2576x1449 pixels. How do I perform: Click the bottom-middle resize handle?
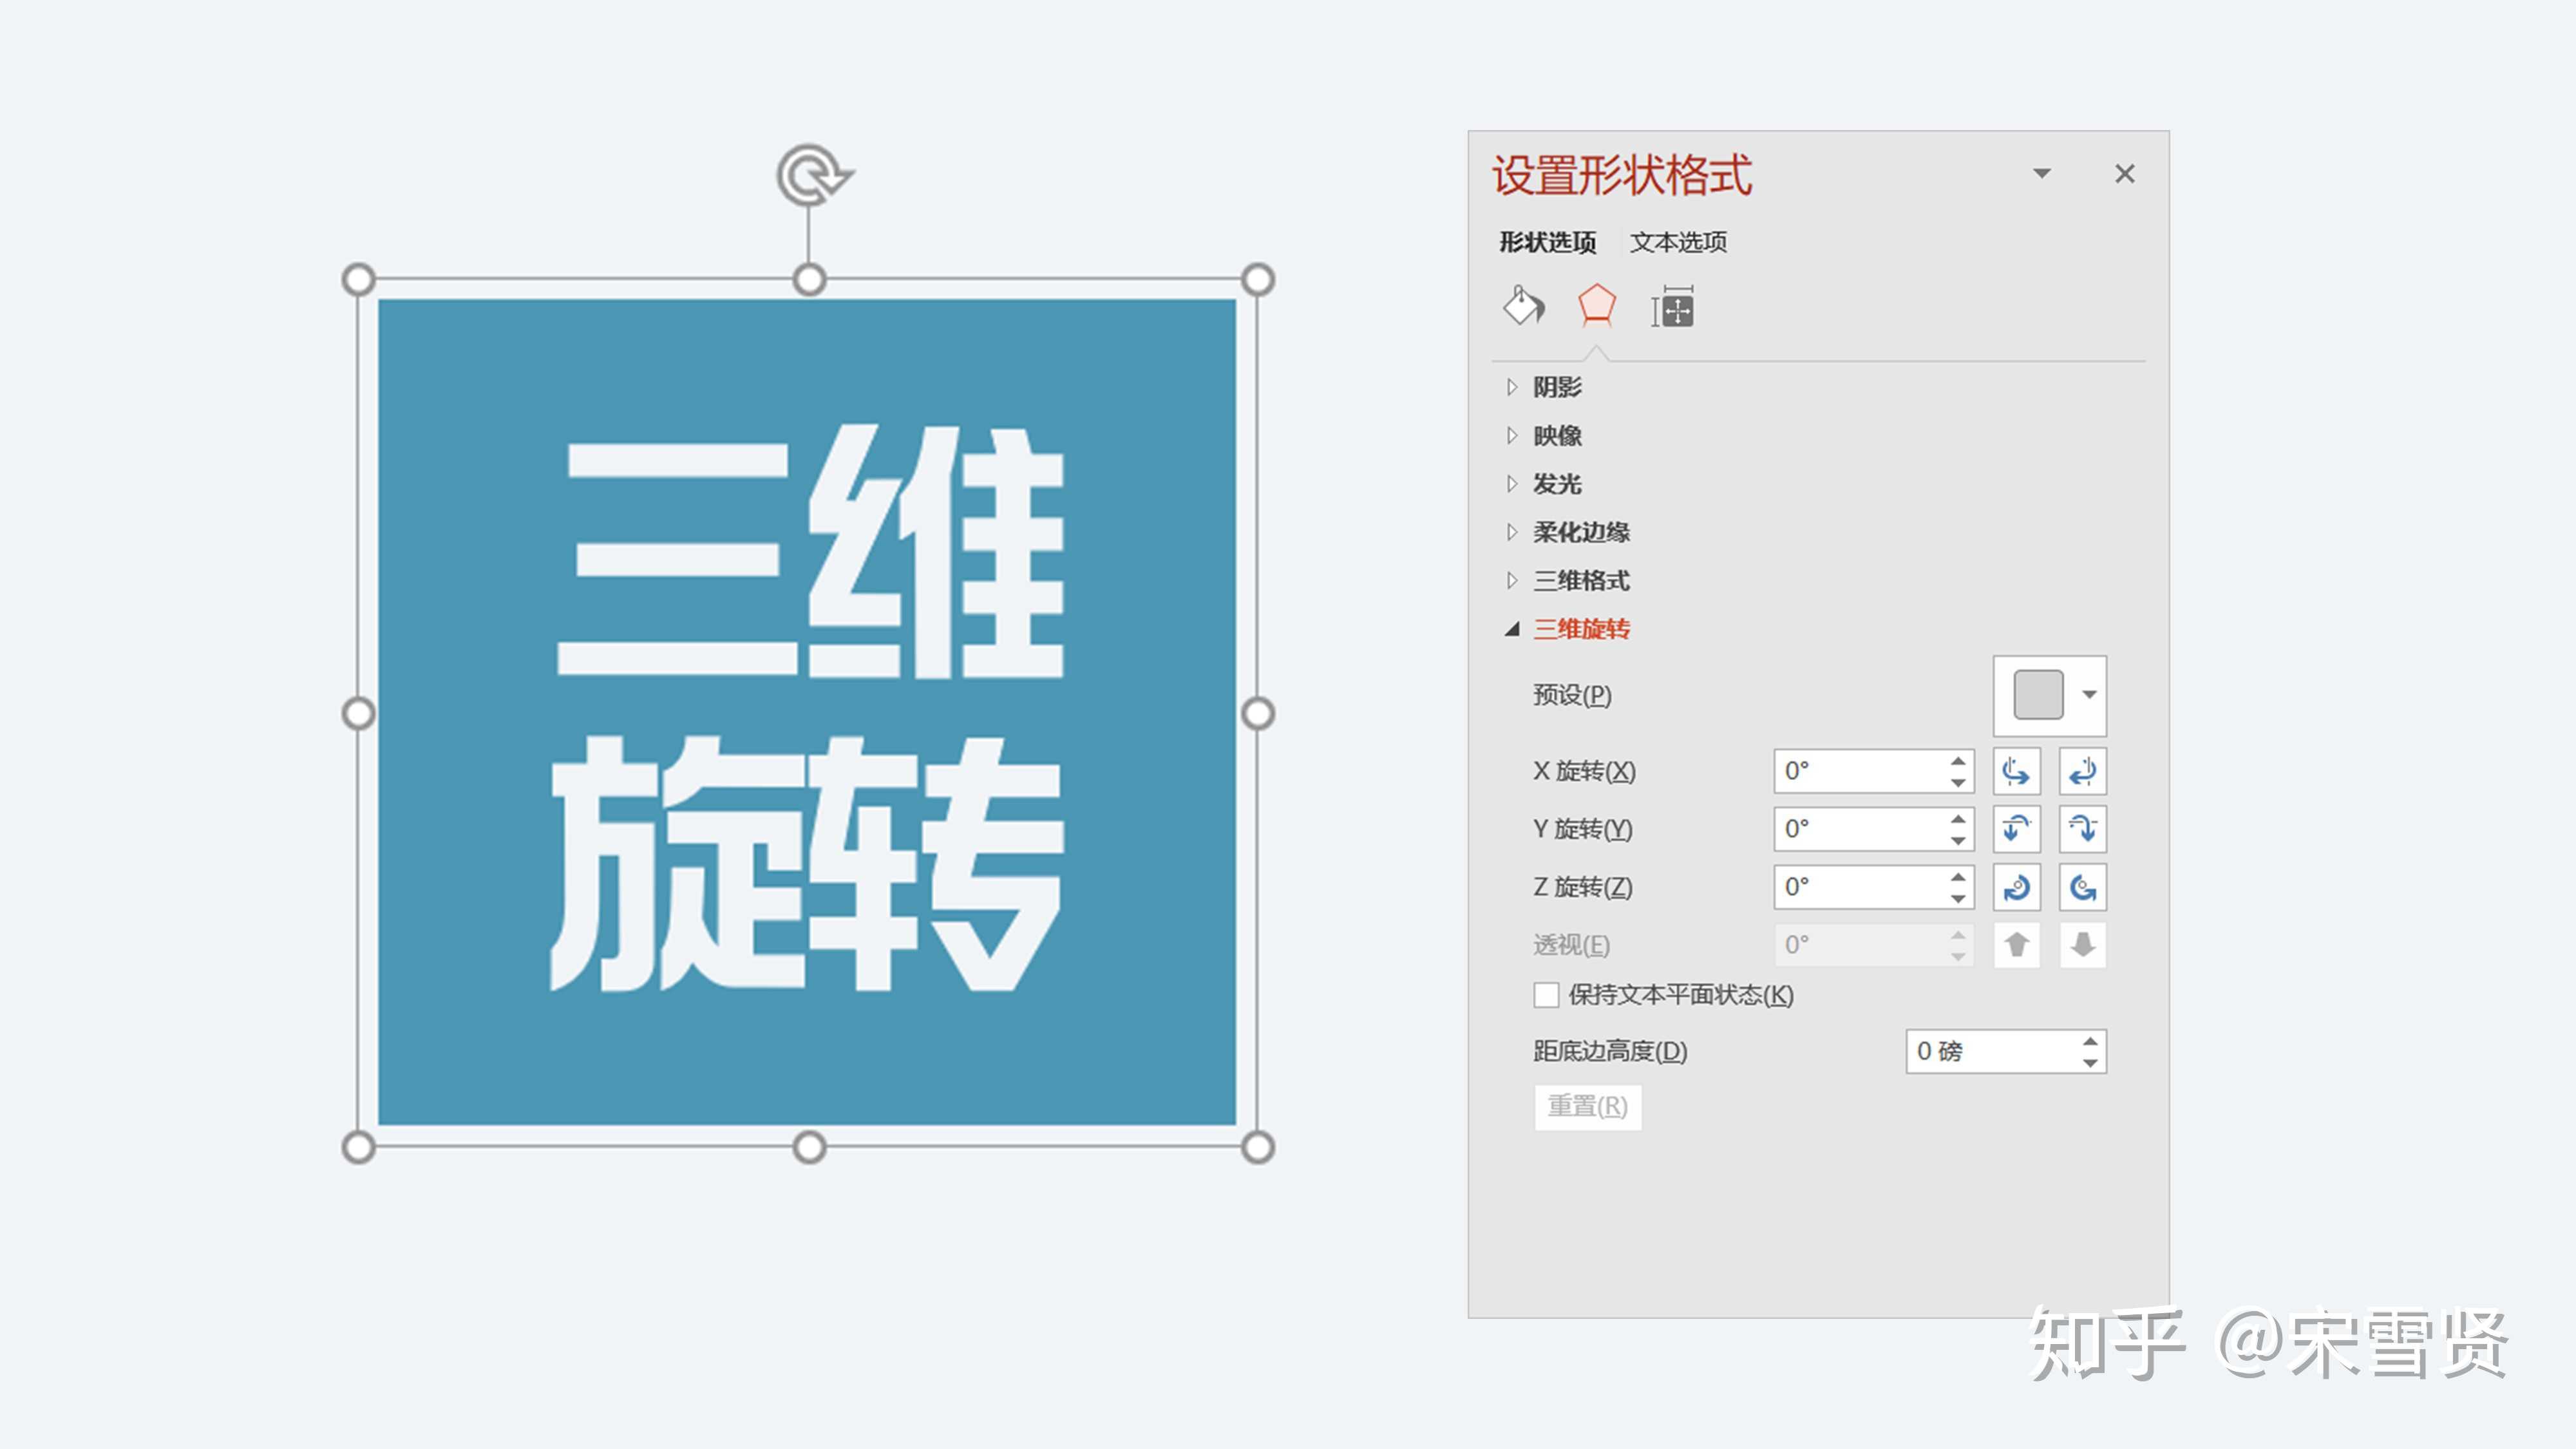(x=809, y=1147)
